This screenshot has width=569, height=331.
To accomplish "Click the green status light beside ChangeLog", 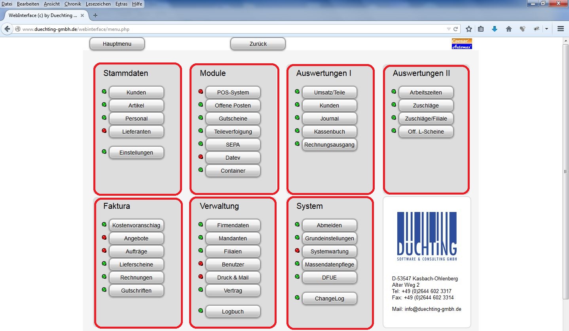I will click(x=297, y=297).
